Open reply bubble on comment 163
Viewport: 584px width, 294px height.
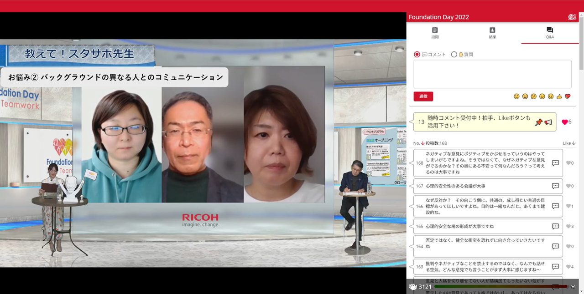(555, 267)
